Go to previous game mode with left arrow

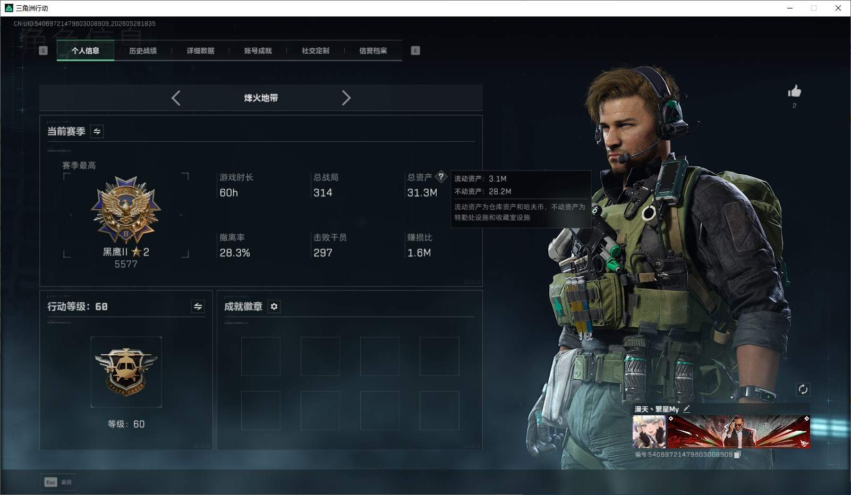point(176,98)
